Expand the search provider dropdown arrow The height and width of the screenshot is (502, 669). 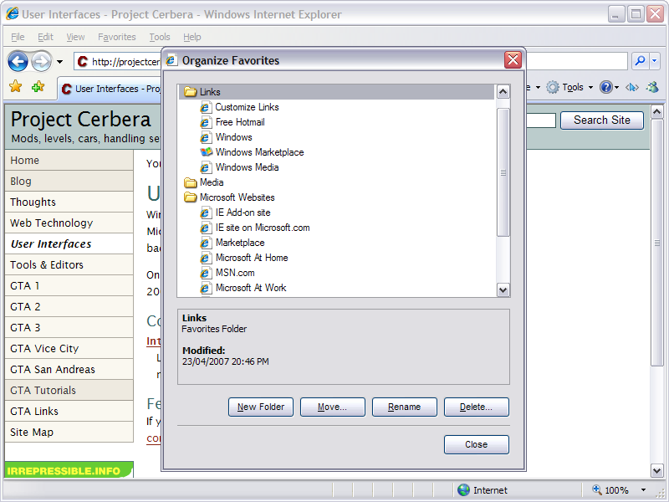pos(655,61)
